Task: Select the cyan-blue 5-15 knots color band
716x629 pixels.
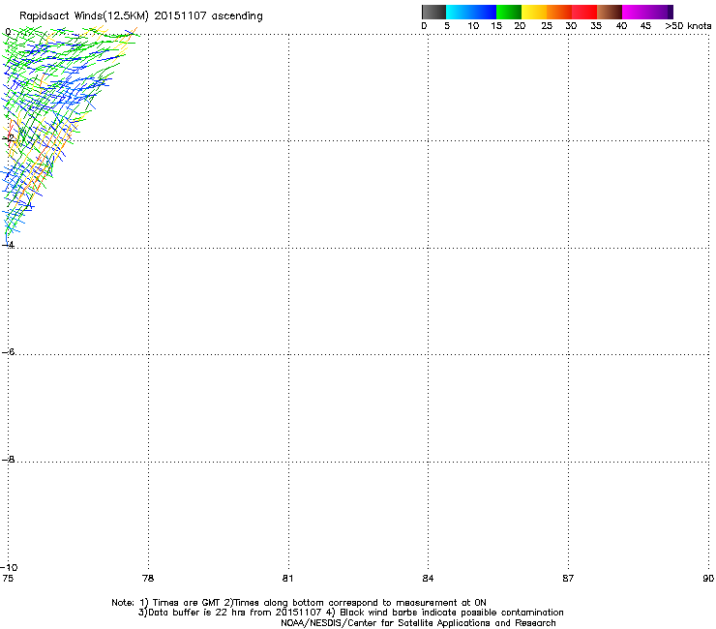Action: coord(471,12)
